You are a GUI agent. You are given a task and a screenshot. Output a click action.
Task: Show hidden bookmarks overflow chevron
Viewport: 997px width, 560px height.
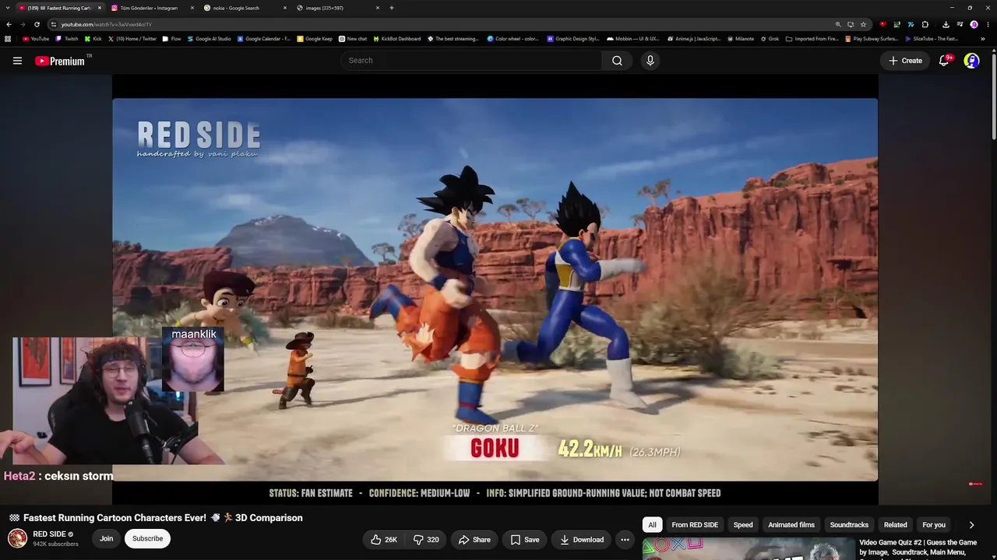[982, 39]
